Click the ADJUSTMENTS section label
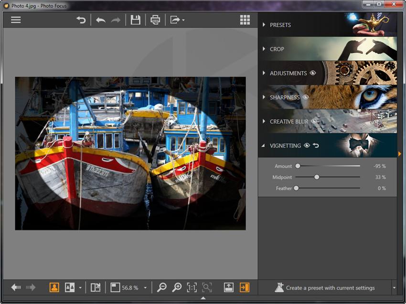Screen dimensions: 406x304 coord(288,73)
